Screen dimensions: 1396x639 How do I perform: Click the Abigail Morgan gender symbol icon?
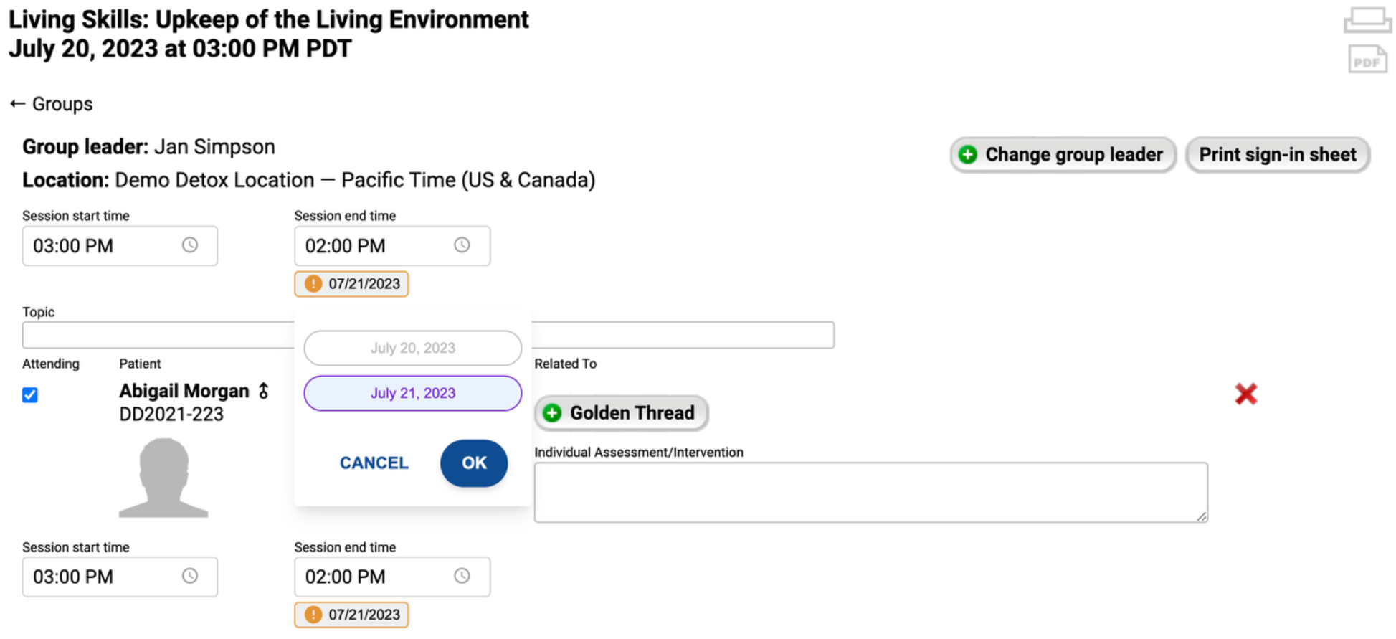(x=264, y=391)
